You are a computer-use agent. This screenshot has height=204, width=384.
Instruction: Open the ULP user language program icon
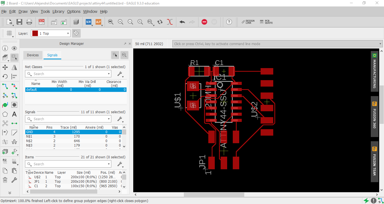point(98,22)
